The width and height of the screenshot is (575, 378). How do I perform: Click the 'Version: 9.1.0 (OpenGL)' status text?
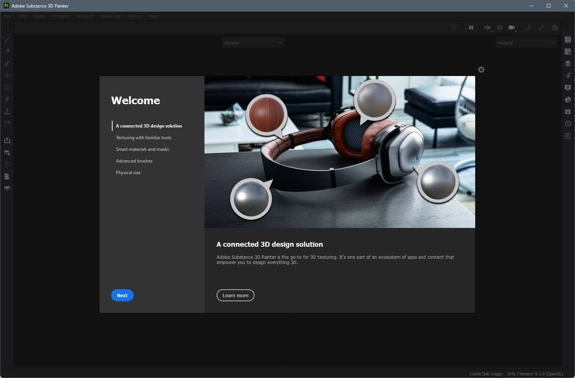(541, 374)
